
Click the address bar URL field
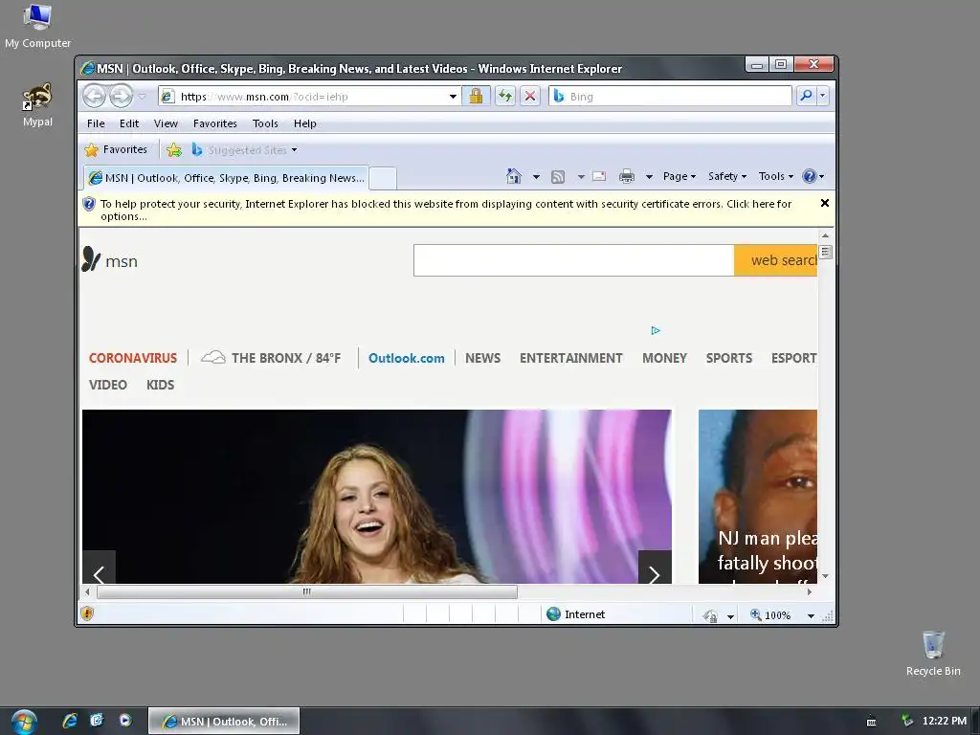(311, 97)
